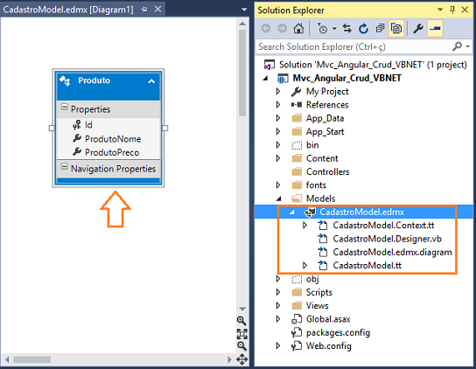The width and height of the screenshot is (476, 369).
Task: Click the Collapse All icon in toolbar
Action: [380, 29]
